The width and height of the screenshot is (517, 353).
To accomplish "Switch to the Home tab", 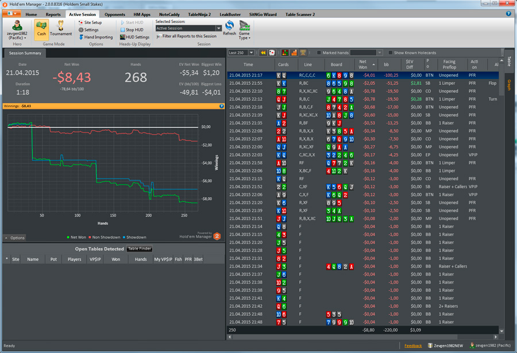I will click(32, 14).
